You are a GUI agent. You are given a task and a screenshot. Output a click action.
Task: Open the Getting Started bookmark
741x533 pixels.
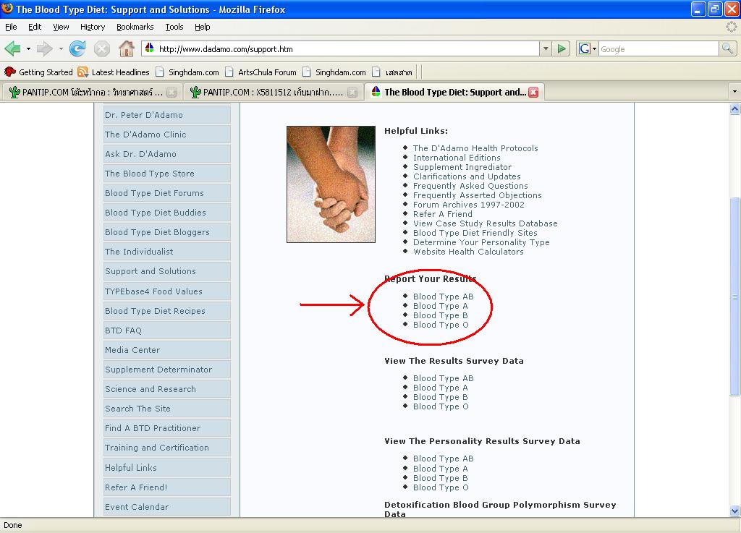pyautogui.click(x=39, y=72)
